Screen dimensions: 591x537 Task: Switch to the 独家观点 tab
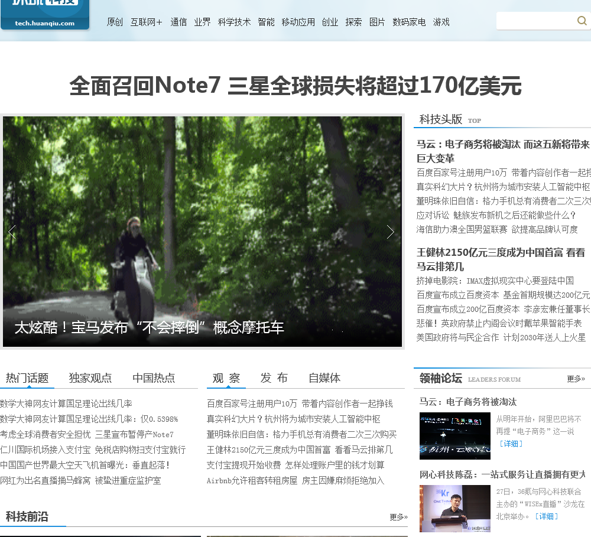tap(90, 377)
